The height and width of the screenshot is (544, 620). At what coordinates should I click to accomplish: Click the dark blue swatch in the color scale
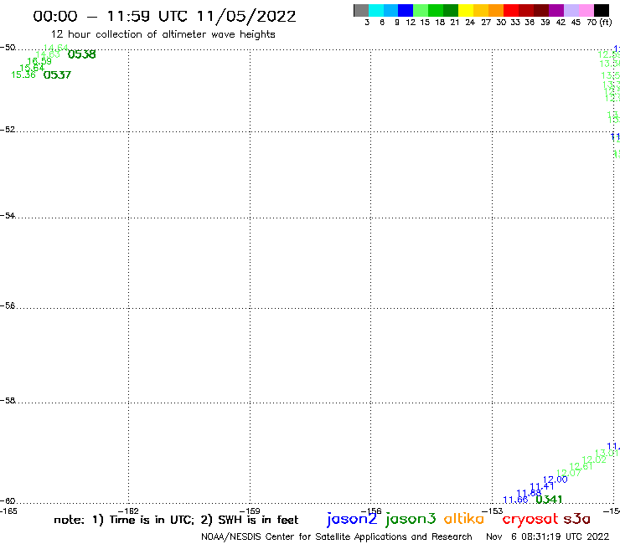(406, 11)
